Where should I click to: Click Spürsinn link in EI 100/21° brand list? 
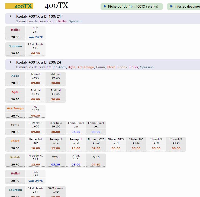point(75,21)
